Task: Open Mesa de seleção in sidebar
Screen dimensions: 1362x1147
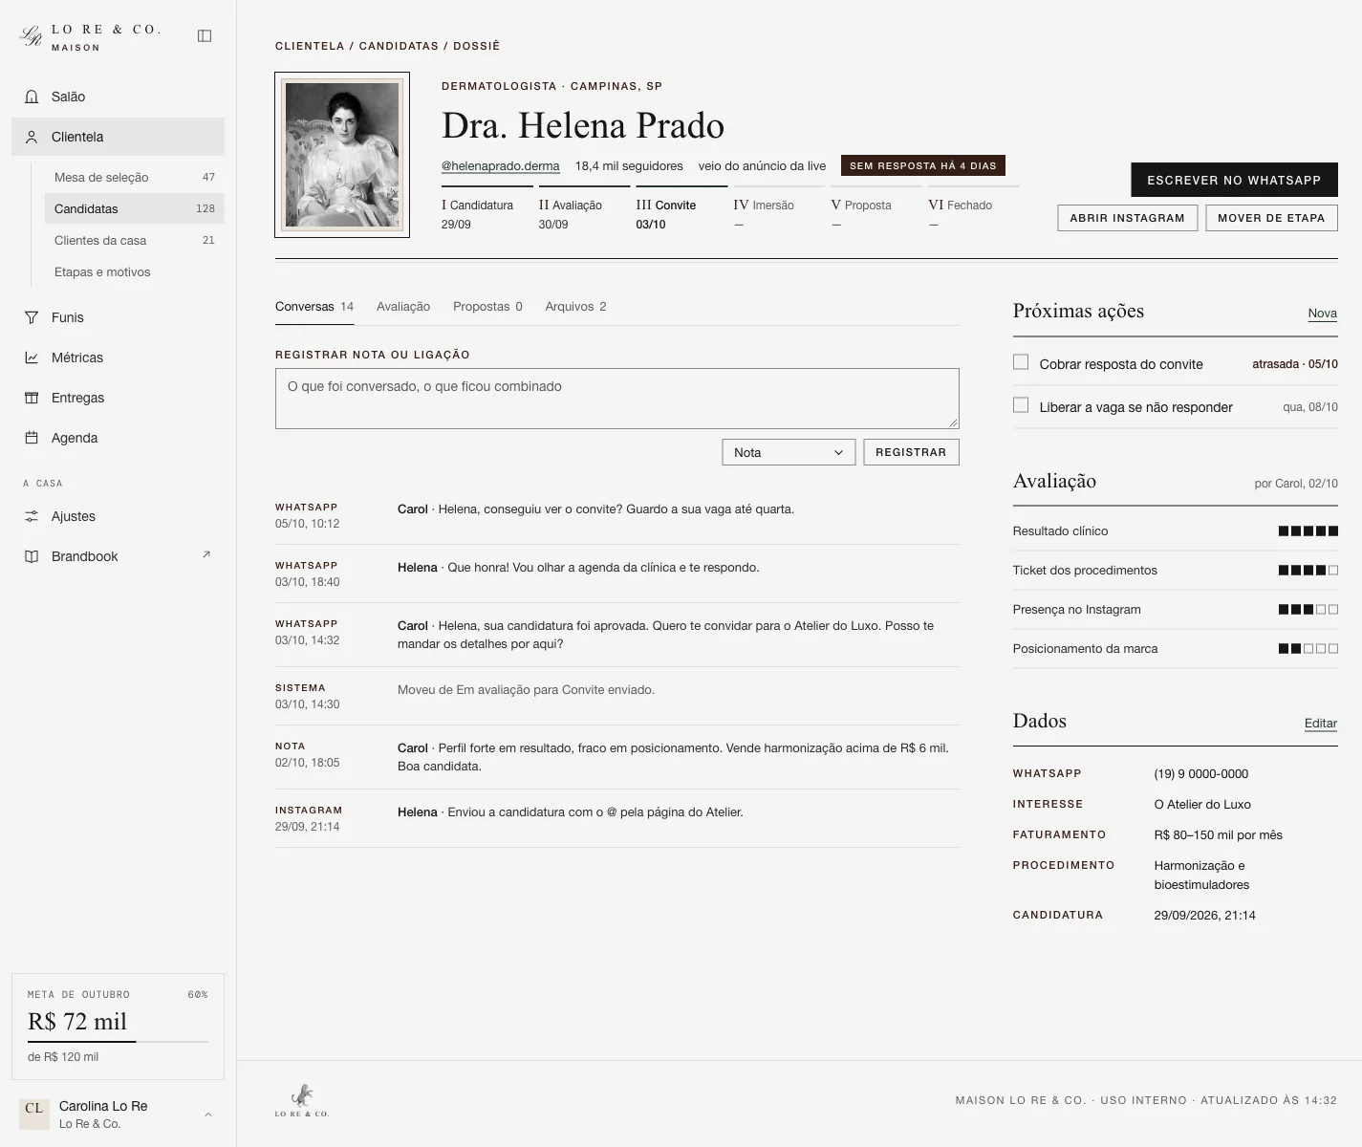Action: [x=135, y=177]
